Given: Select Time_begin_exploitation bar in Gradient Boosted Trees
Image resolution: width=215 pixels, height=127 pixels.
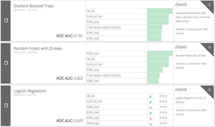Looking at the screenshot, I should [x=155, y=27].
